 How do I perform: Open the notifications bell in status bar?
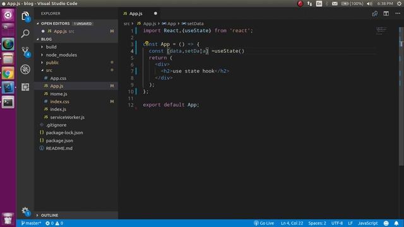[x=396, y=223]
